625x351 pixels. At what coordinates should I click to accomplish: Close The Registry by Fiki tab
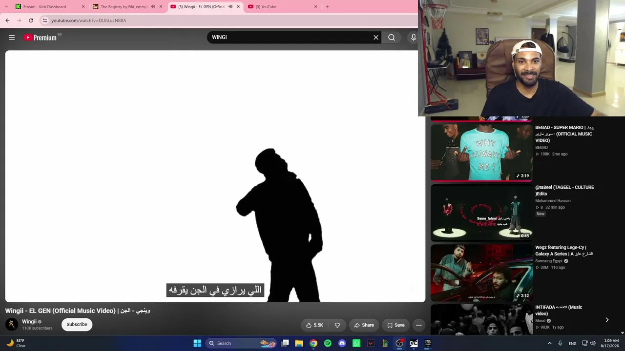[x=161, y=7]
